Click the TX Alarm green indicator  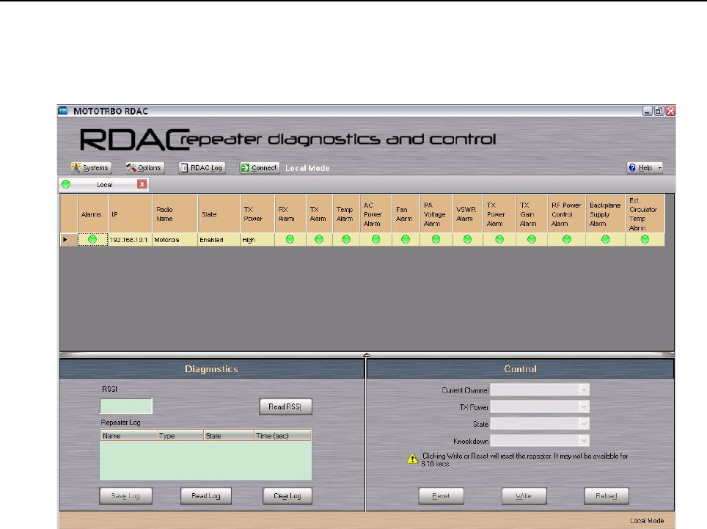[319, 239]
